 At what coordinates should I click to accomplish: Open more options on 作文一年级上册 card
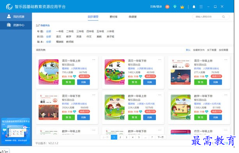226,130
